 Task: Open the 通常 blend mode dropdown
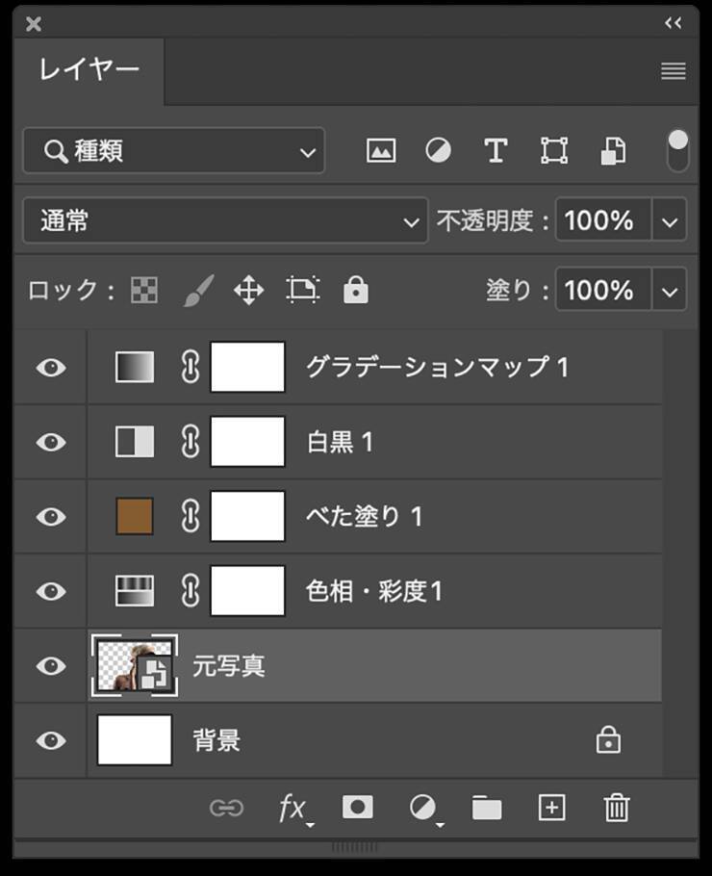click(225, 221)
